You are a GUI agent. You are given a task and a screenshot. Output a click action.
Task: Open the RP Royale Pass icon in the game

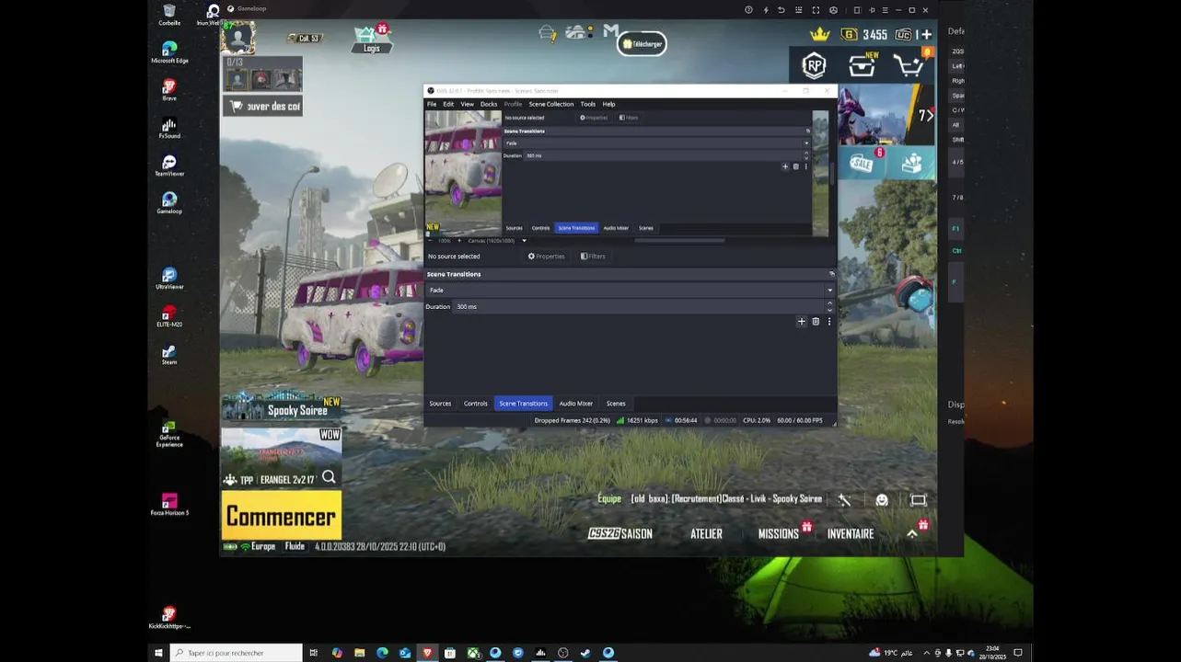point(814,65)
